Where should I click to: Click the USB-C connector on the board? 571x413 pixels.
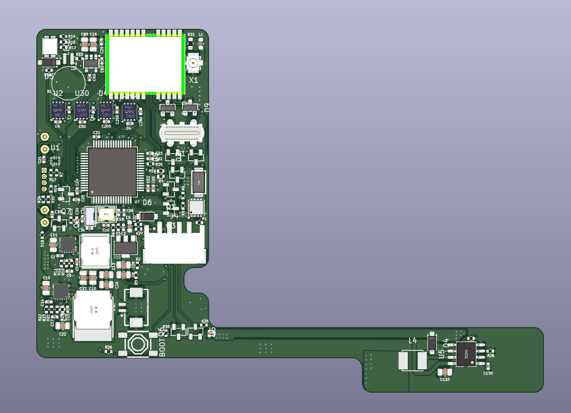[182, 133]
